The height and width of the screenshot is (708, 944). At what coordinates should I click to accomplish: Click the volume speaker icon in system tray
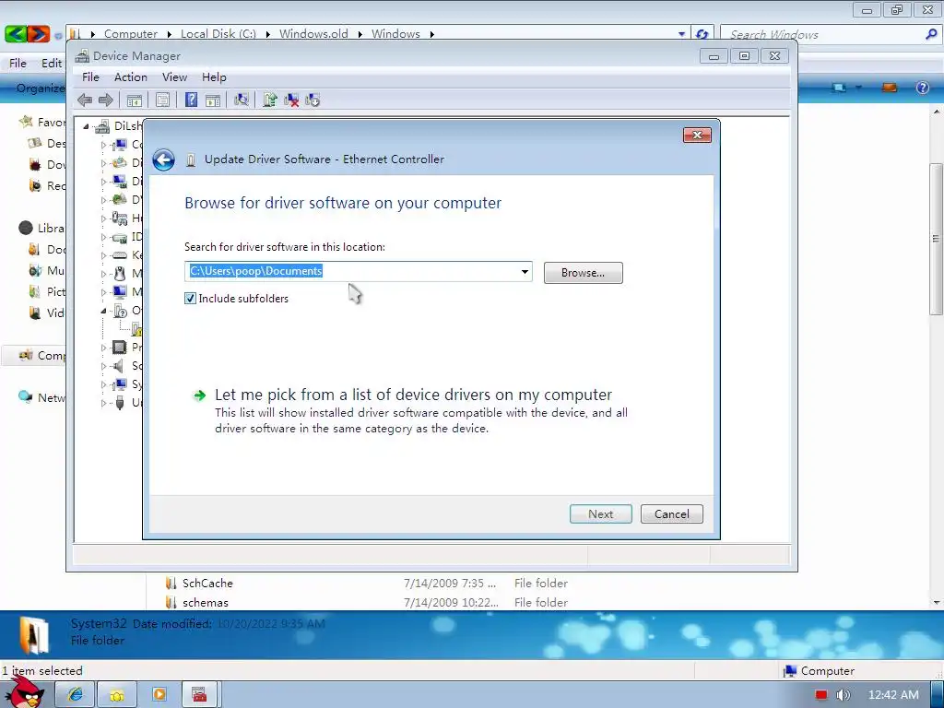point(844,695)
